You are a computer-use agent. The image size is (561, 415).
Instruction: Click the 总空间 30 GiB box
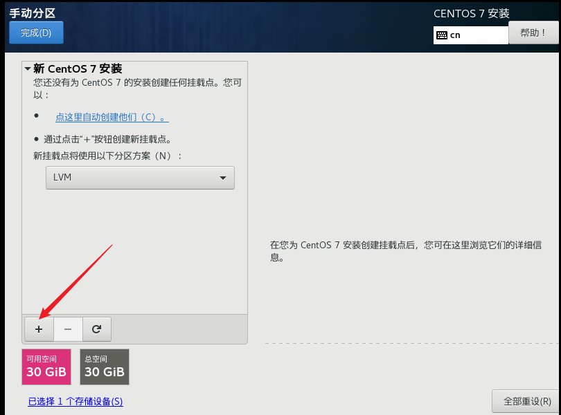[x=105, y=367]
